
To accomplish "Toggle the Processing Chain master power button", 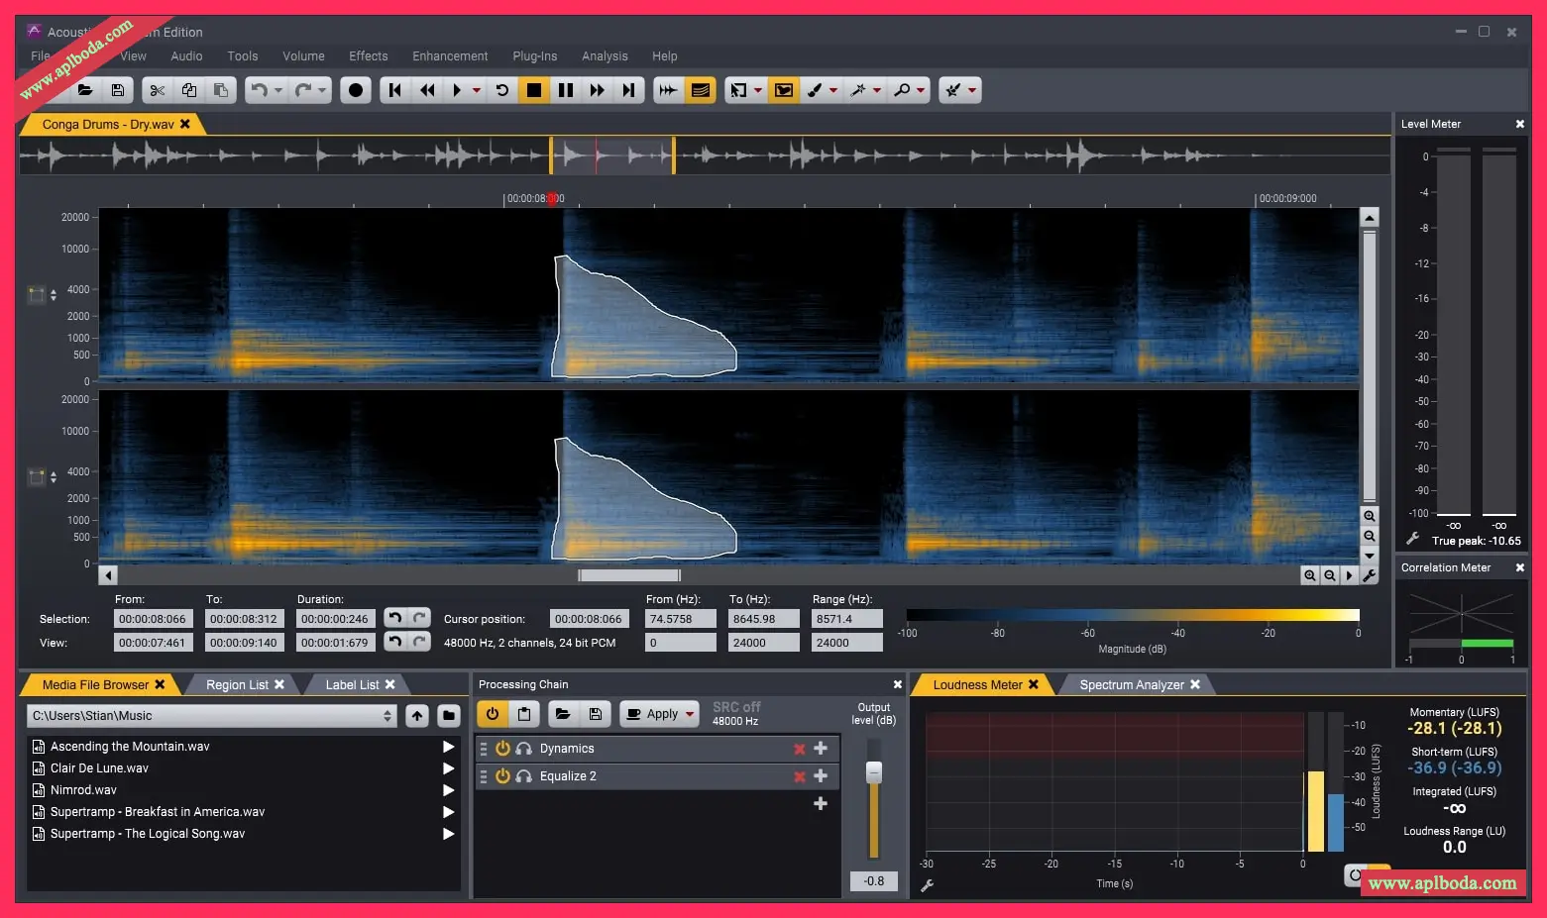I will click(493, 713).
